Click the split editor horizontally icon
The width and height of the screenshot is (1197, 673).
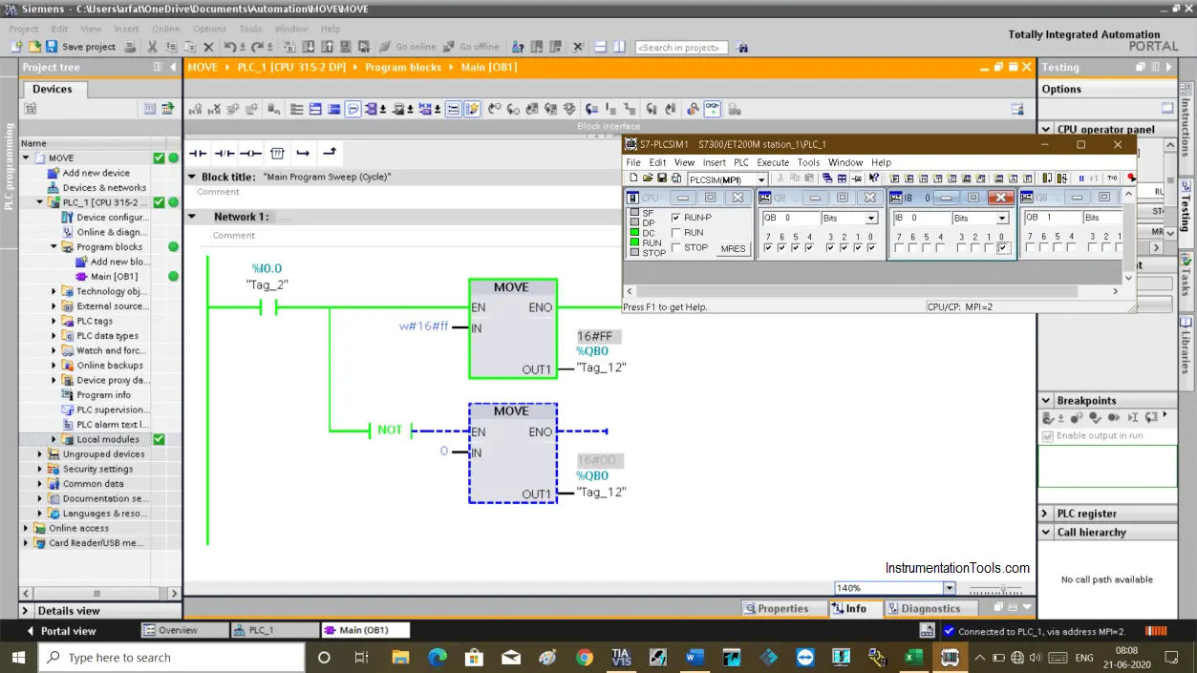point(600,47)
